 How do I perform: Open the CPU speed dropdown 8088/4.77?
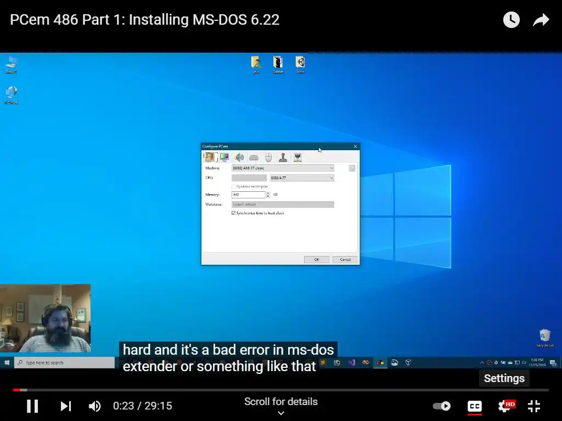(302, 178)
